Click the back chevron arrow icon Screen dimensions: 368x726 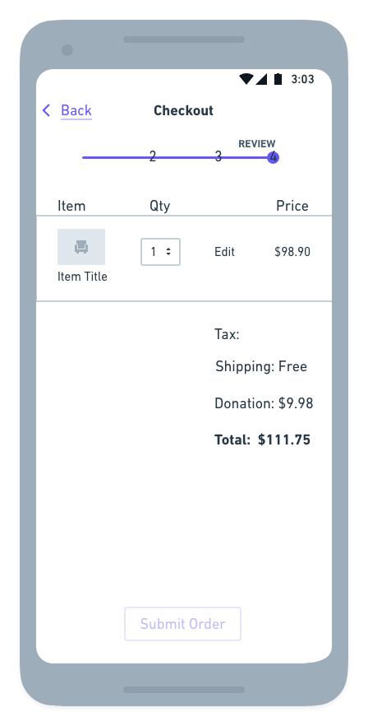click(46, 110)
